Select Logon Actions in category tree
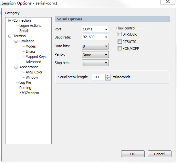 (x=30, y=26)
